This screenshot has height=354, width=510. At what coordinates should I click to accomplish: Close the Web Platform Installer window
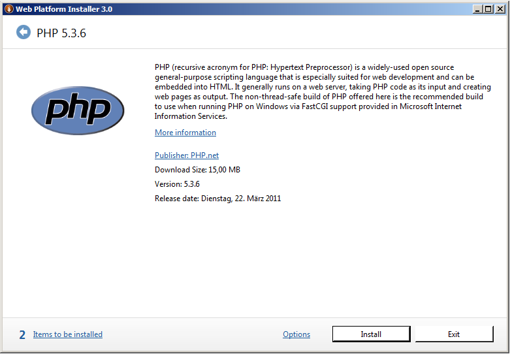(500, 9)
